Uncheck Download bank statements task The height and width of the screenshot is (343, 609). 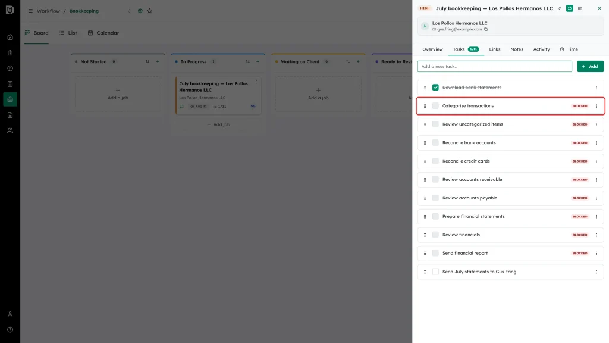tap(435, 88)
